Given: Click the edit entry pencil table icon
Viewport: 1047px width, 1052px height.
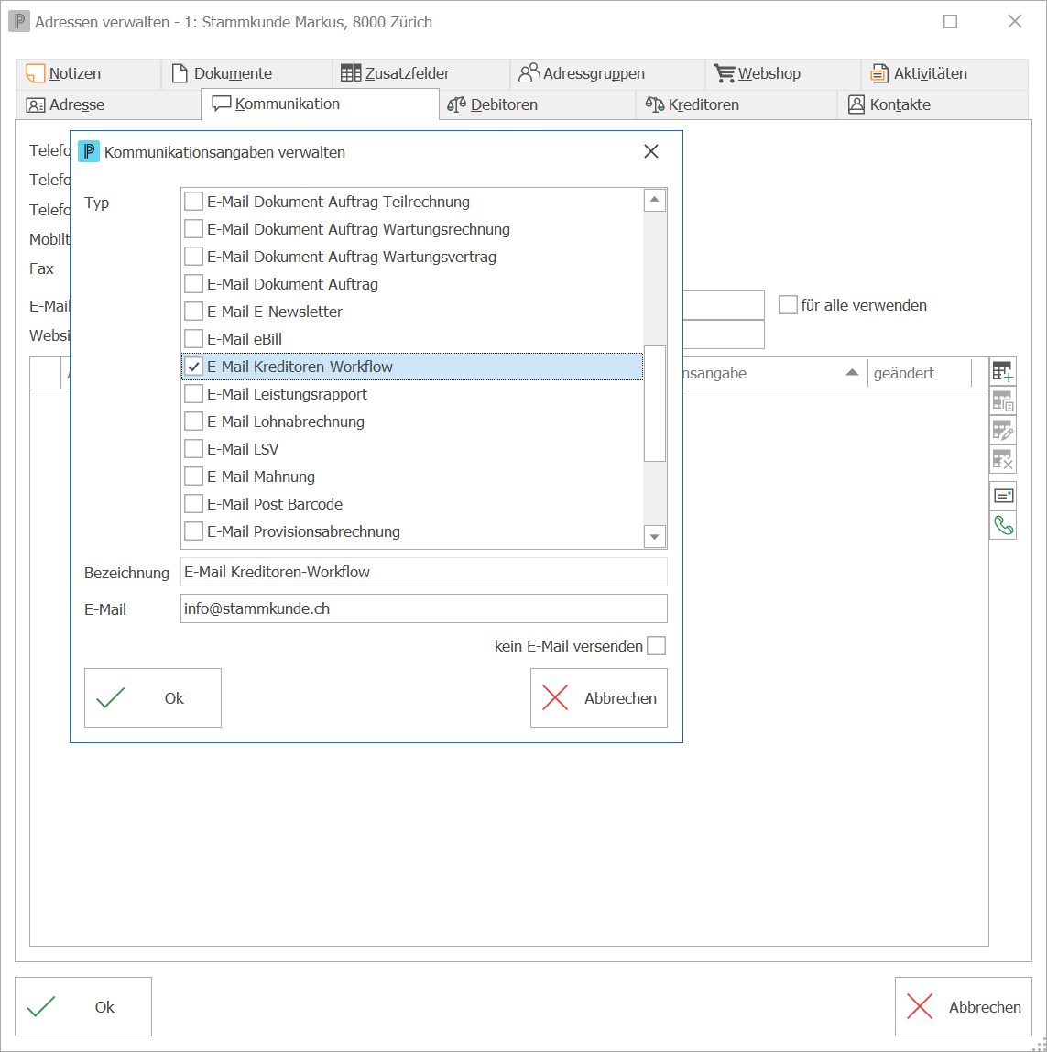Looking at the screenshot, I should point(1003,430).
